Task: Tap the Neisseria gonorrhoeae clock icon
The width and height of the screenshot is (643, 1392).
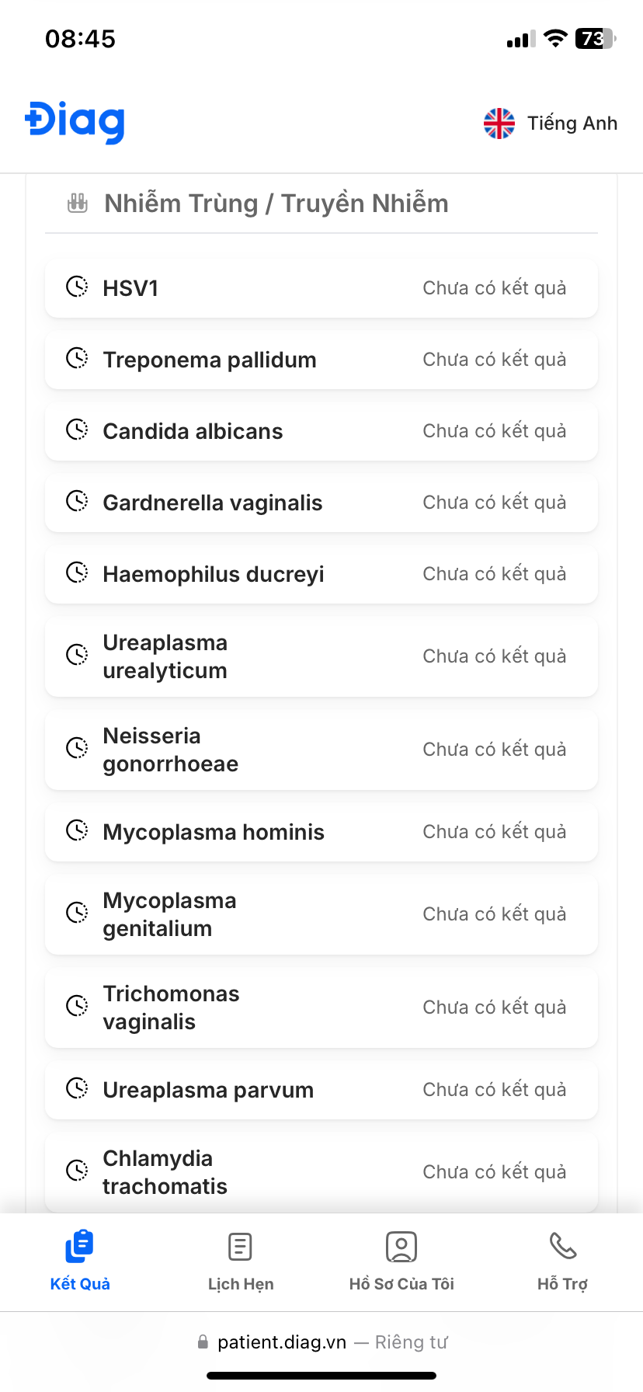Action: point(77,749)
